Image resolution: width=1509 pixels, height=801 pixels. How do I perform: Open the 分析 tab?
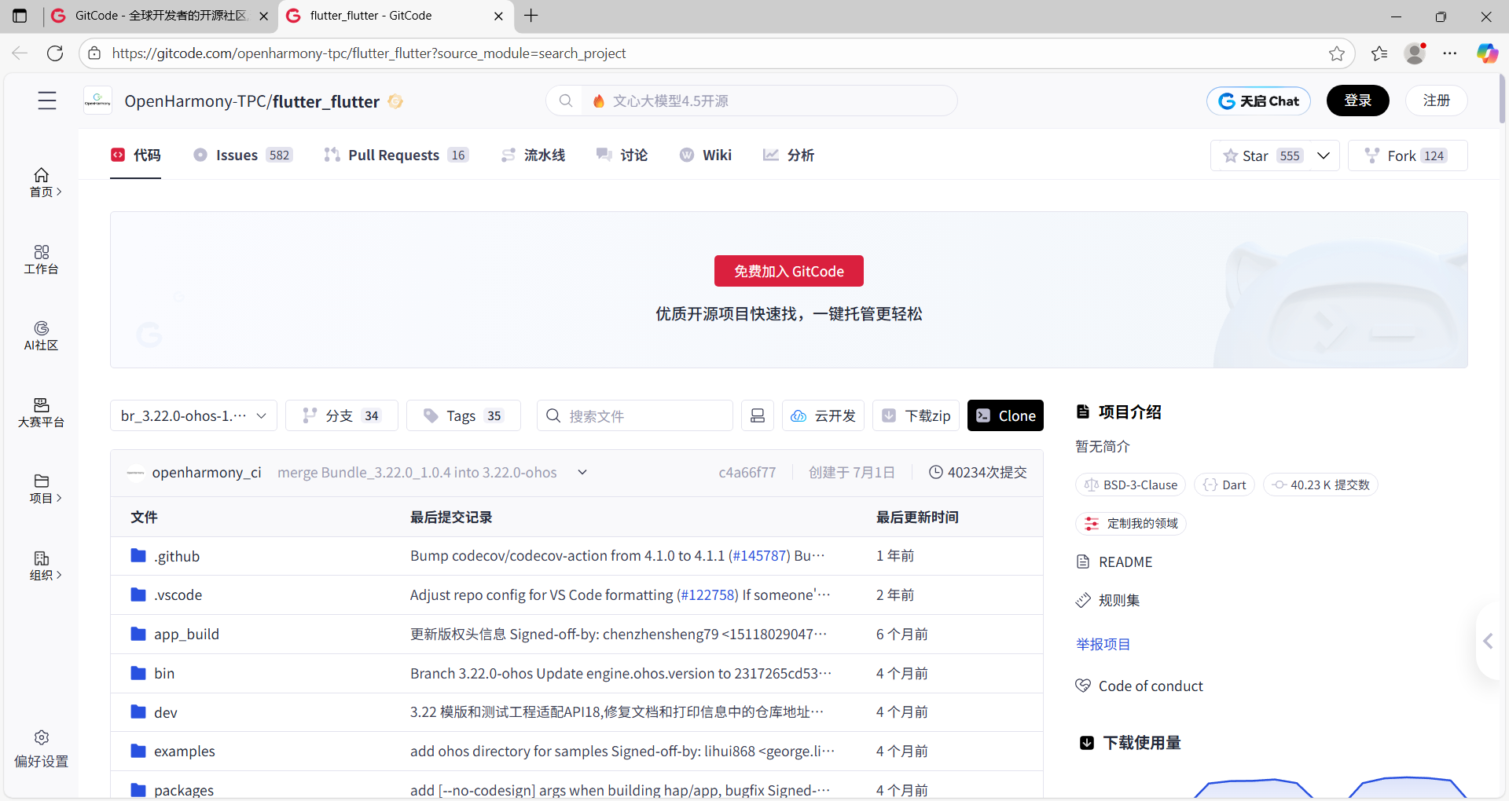pos(789,155)
